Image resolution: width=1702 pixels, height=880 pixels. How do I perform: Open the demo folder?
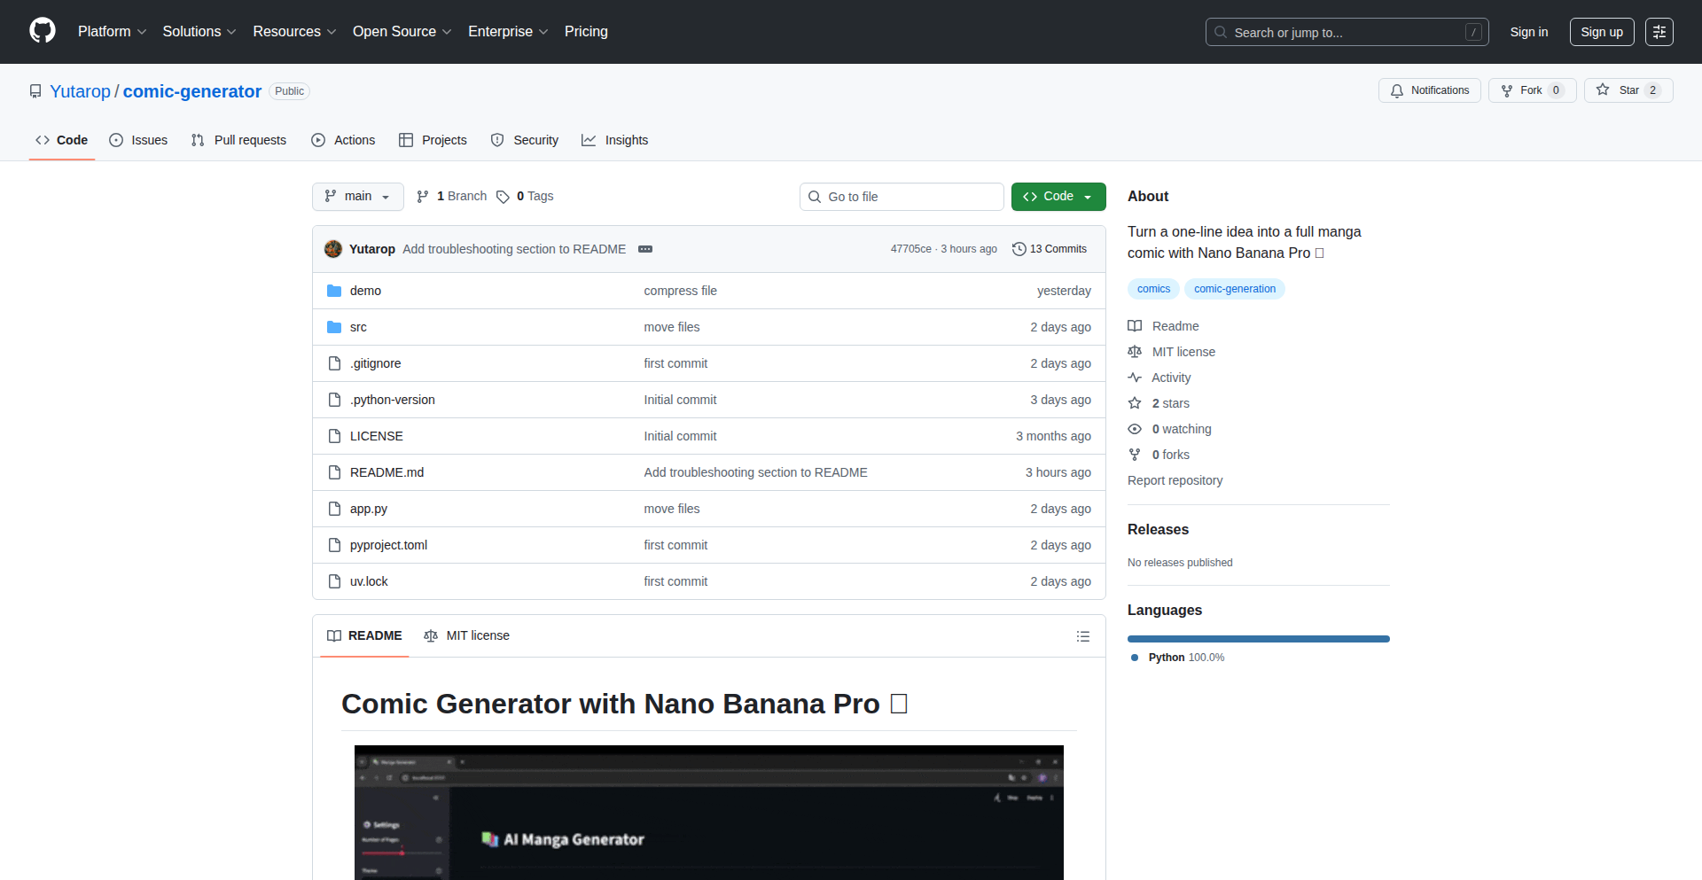[x=365, y=291]
